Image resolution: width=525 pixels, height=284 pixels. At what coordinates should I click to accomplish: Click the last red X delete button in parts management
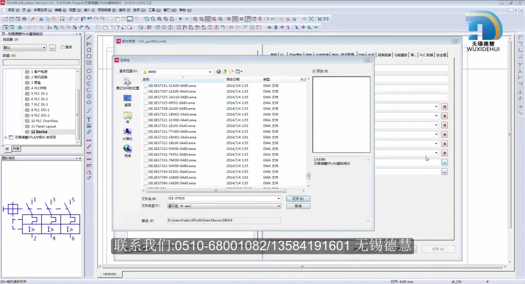tap(444, 153)
